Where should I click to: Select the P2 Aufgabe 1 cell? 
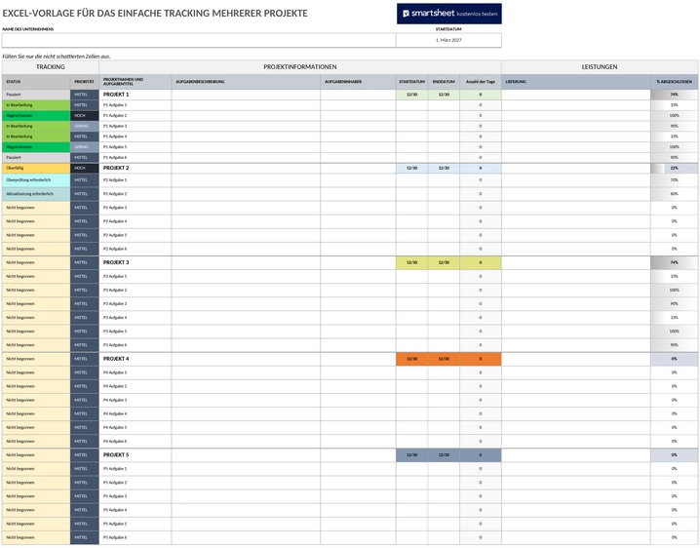136,180
